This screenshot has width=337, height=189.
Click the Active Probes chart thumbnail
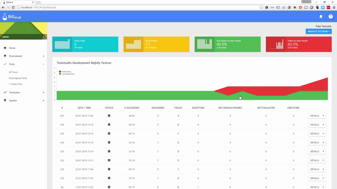(x=133, y=44)
